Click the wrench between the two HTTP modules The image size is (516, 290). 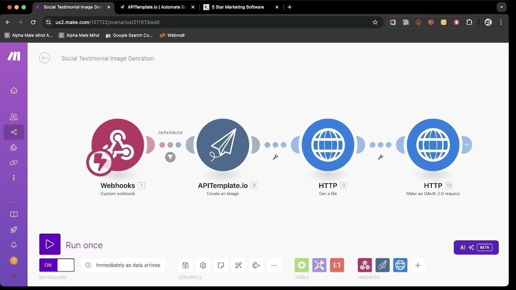[x=381, y=157]
